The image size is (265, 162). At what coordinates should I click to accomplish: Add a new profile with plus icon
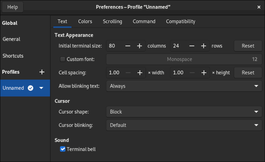click(x=42, y=72)
